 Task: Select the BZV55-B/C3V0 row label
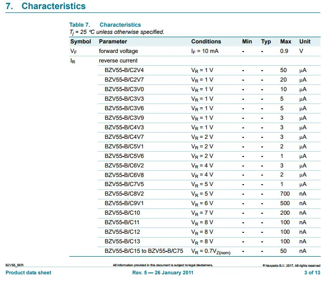click(x=124, y=89)
